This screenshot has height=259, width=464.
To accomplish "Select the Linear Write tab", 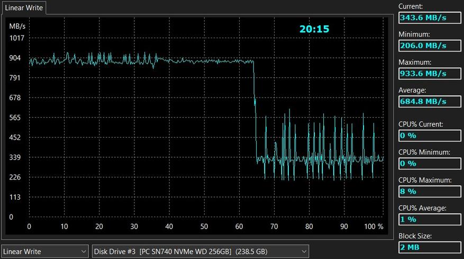I will (24, 8).
